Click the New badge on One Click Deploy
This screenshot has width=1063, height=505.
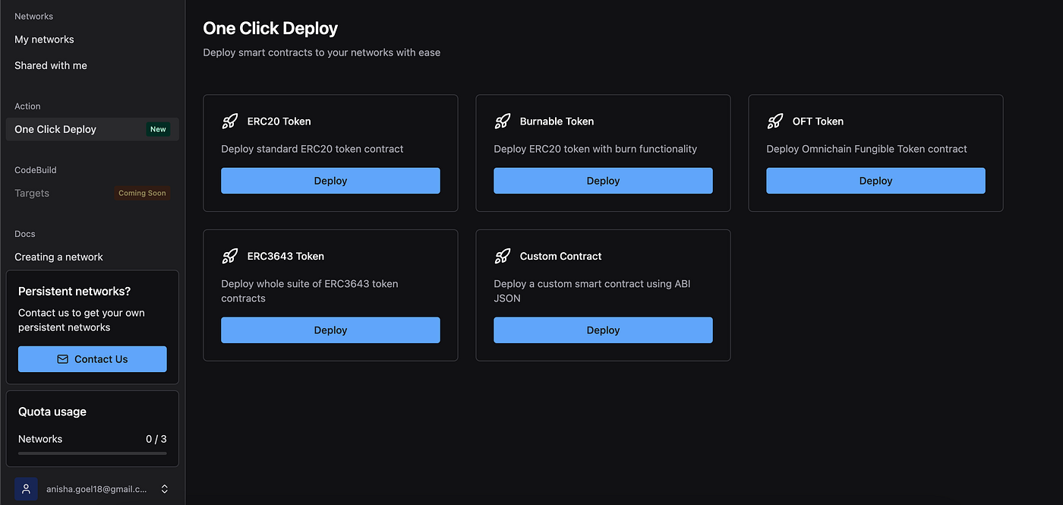(x=158, y=129)
